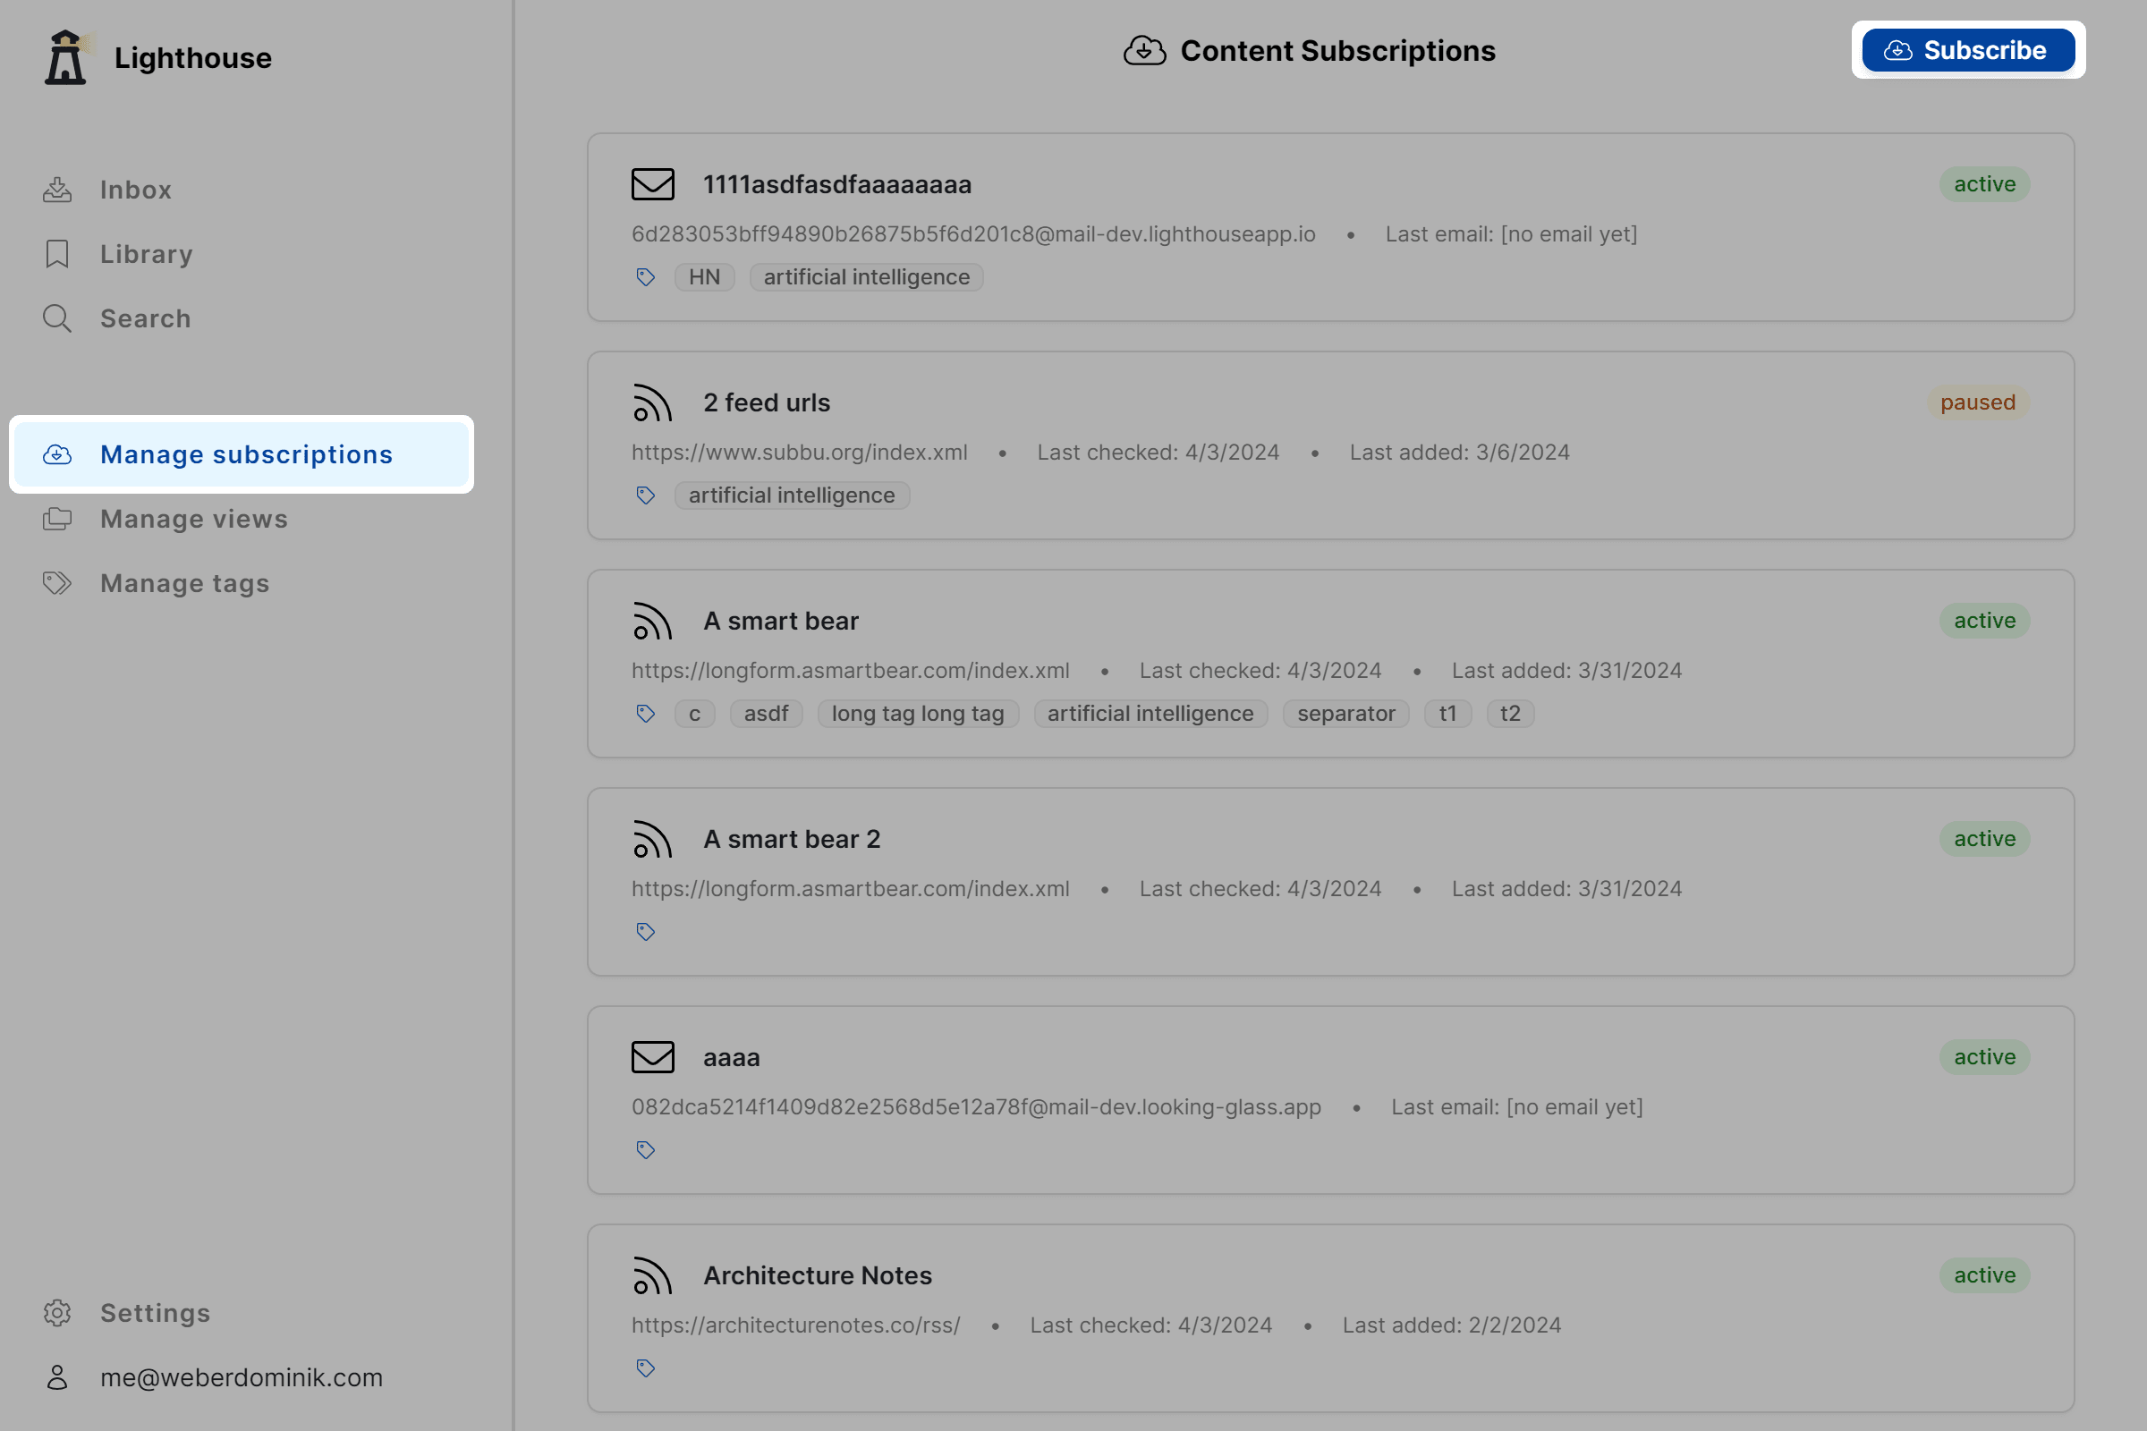Click the tag icon on aaaa subscription
Screen dimensions: 2147x1431
click(645, 1150)
